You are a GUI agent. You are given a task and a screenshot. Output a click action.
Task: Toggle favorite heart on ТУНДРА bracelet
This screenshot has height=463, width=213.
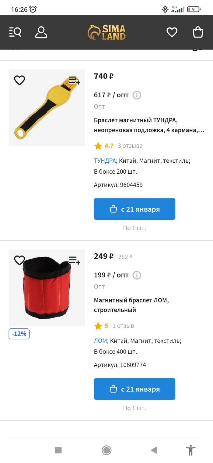(19, 80)
